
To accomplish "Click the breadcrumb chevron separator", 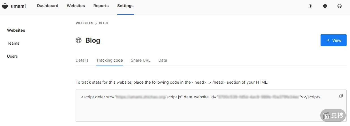I will click(96, 23).
